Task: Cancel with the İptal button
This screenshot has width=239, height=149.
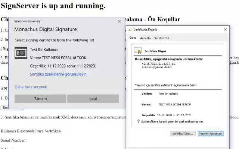Action: pos(93,99)
